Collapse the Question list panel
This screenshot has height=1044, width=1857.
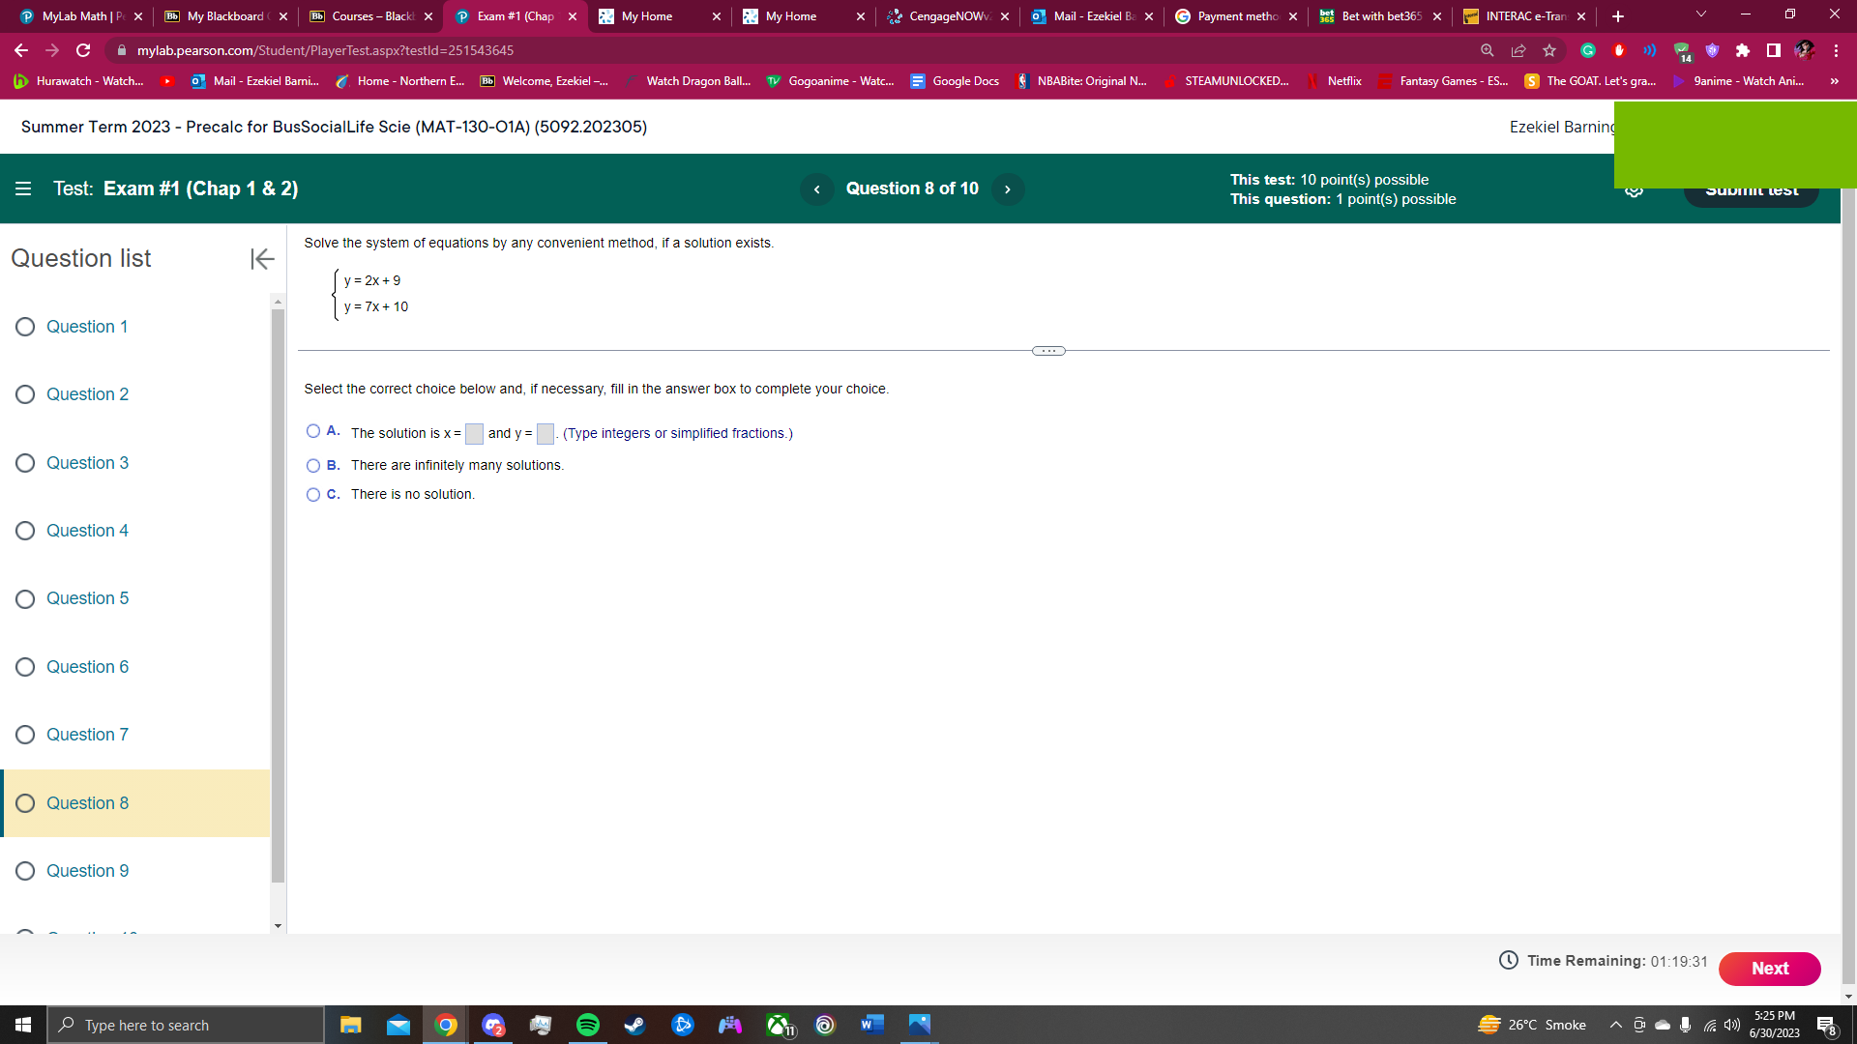pos(261,258)
